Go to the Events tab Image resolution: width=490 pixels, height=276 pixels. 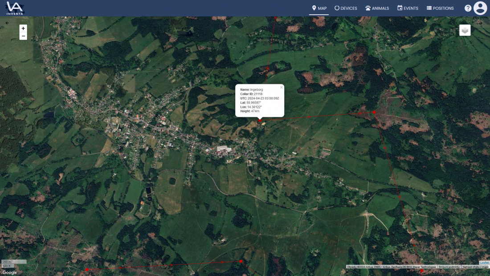[x=408, y=8]
